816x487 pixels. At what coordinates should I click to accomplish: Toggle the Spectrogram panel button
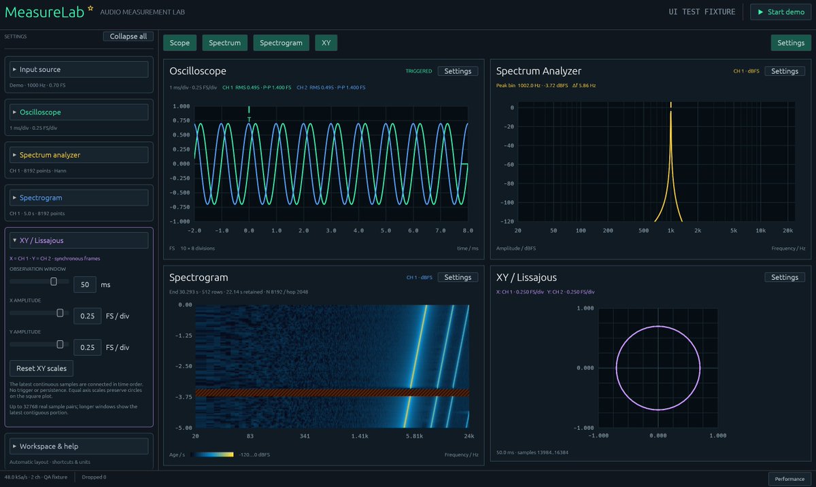coord(282,43)
